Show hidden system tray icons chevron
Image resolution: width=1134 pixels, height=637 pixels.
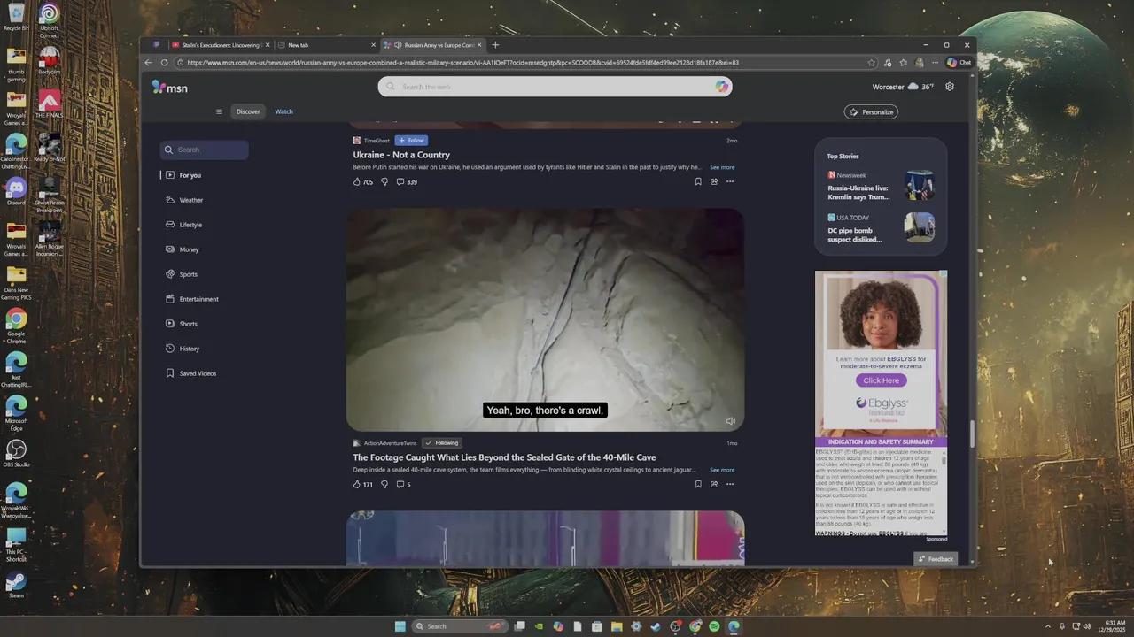1048,626
